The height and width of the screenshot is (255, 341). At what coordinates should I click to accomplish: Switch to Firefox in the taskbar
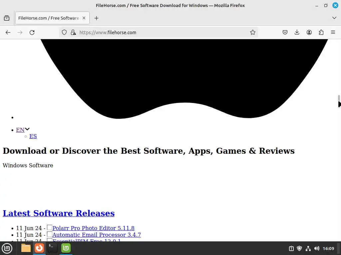(x=39, y=248)
